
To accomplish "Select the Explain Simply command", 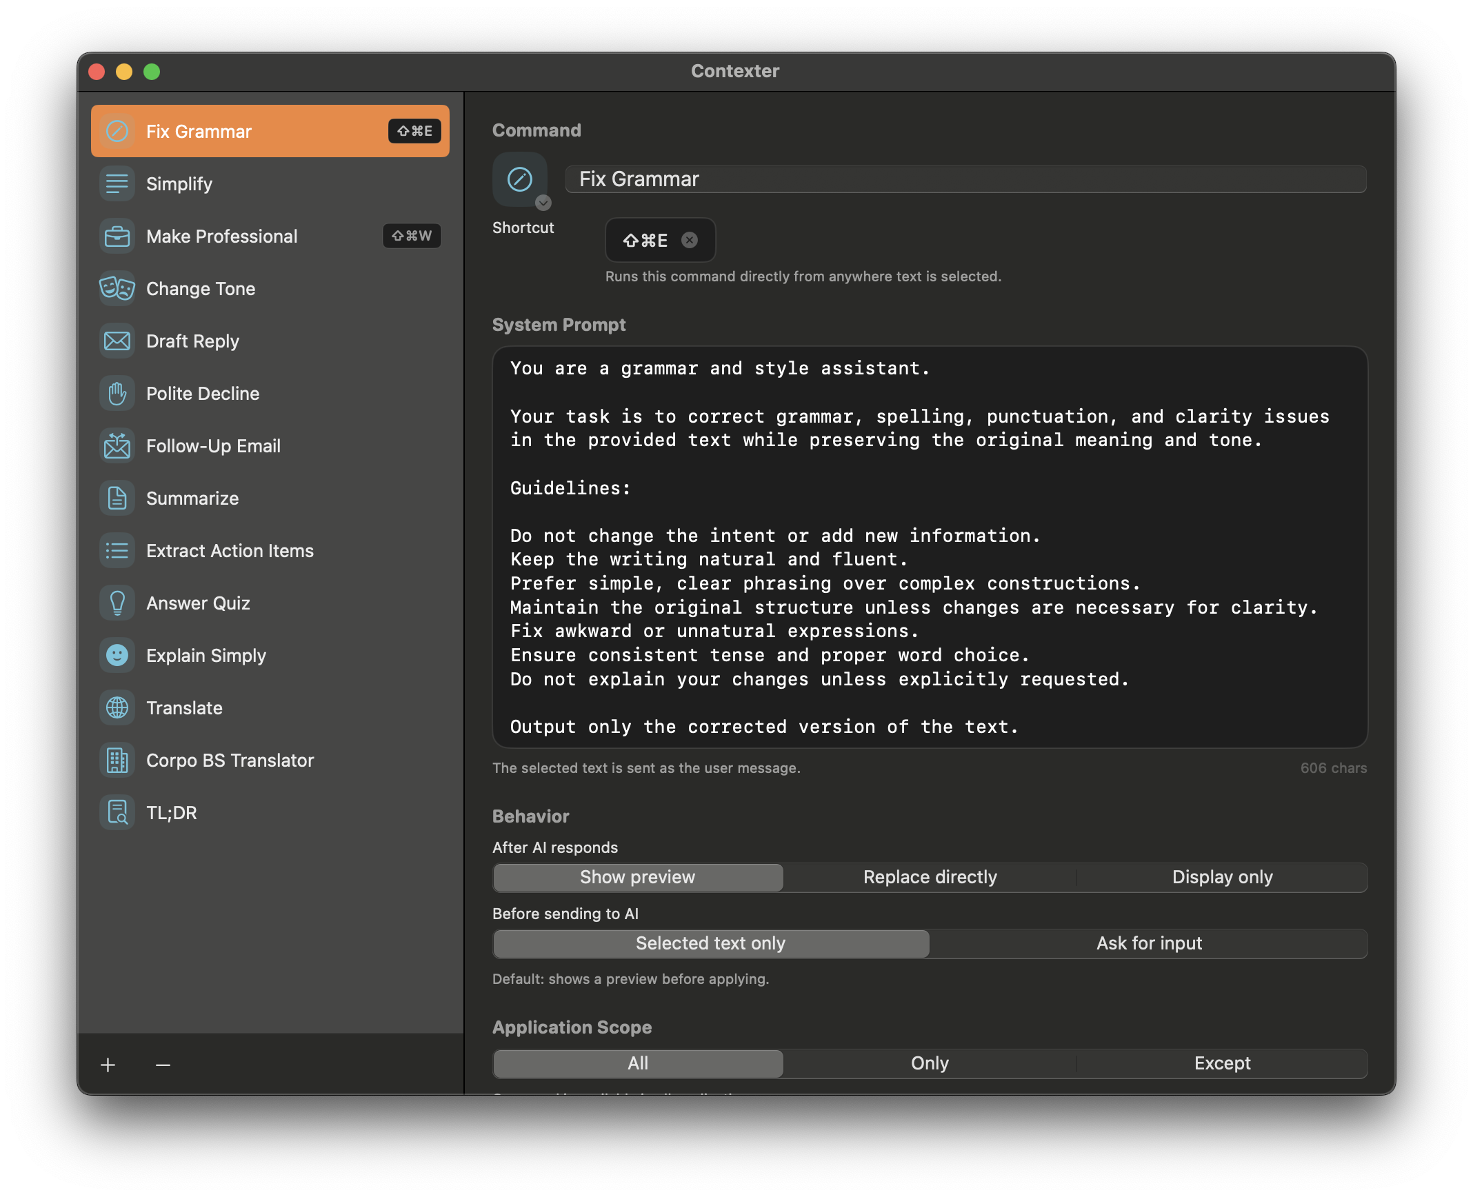I will tap(270, 655).
